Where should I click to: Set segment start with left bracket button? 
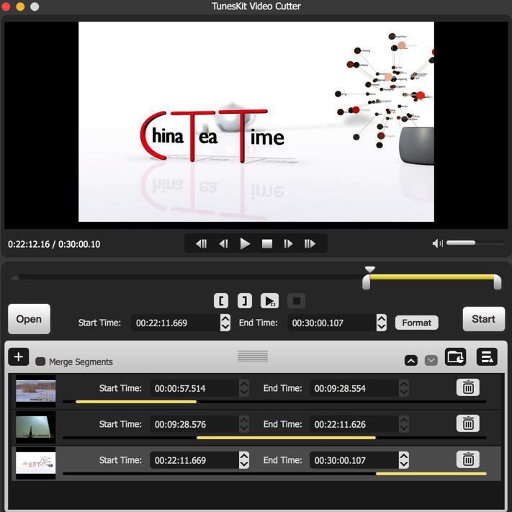pos(221,301)
